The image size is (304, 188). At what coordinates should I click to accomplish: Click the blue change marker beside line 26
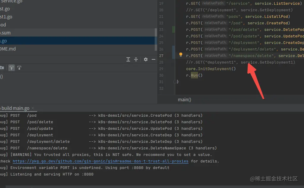pos(173,52)
